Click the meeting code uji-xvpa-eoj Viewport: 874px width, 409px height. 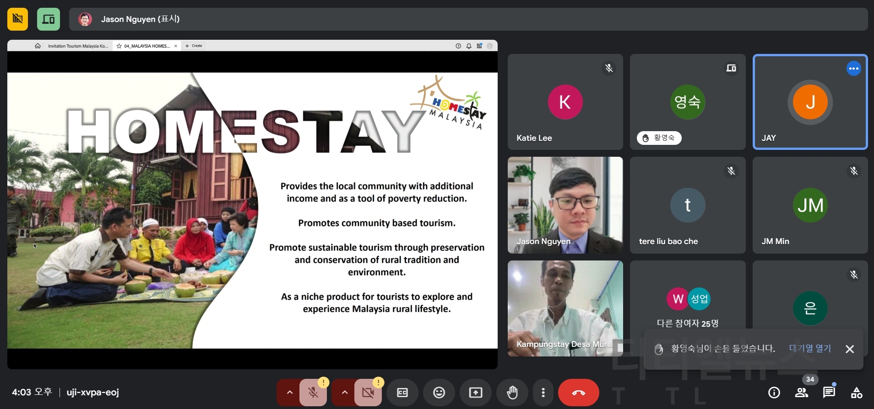tap(93, 393)
